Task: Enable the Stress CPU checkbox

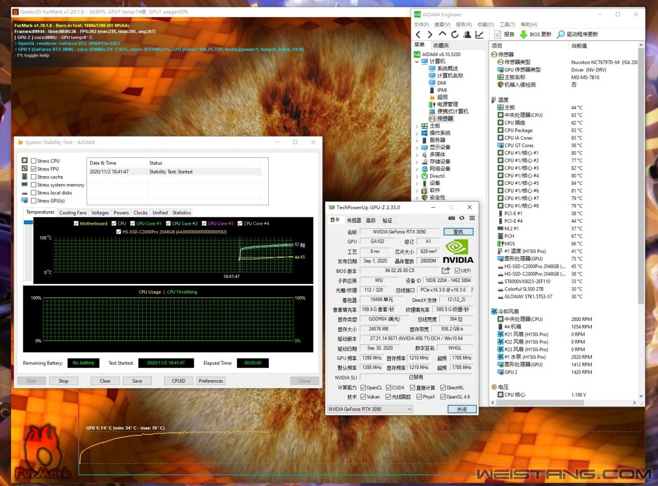Action: (34, 161)
